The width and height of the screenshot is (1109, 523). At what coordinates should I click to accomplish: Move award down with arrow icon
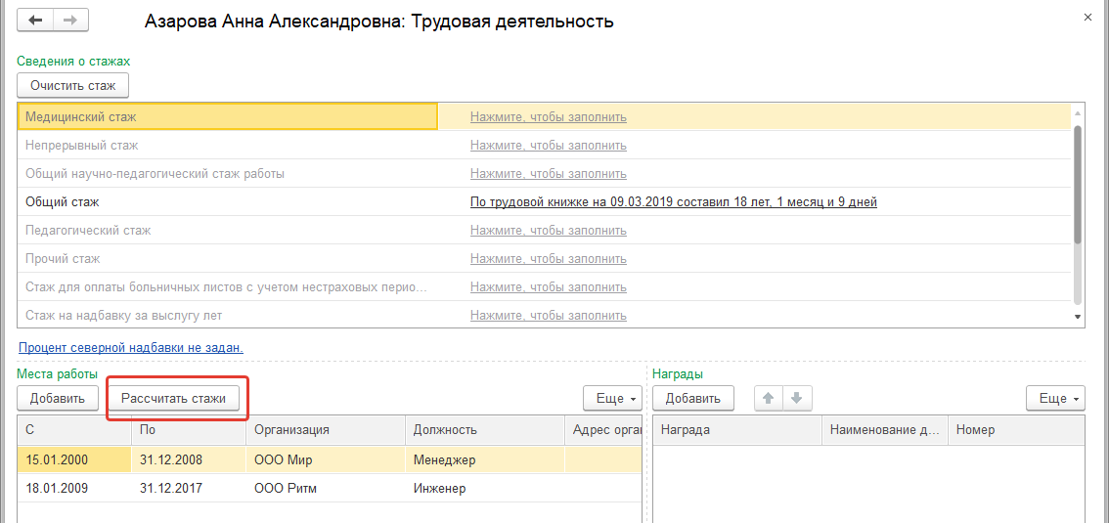(x=796, y=398)
